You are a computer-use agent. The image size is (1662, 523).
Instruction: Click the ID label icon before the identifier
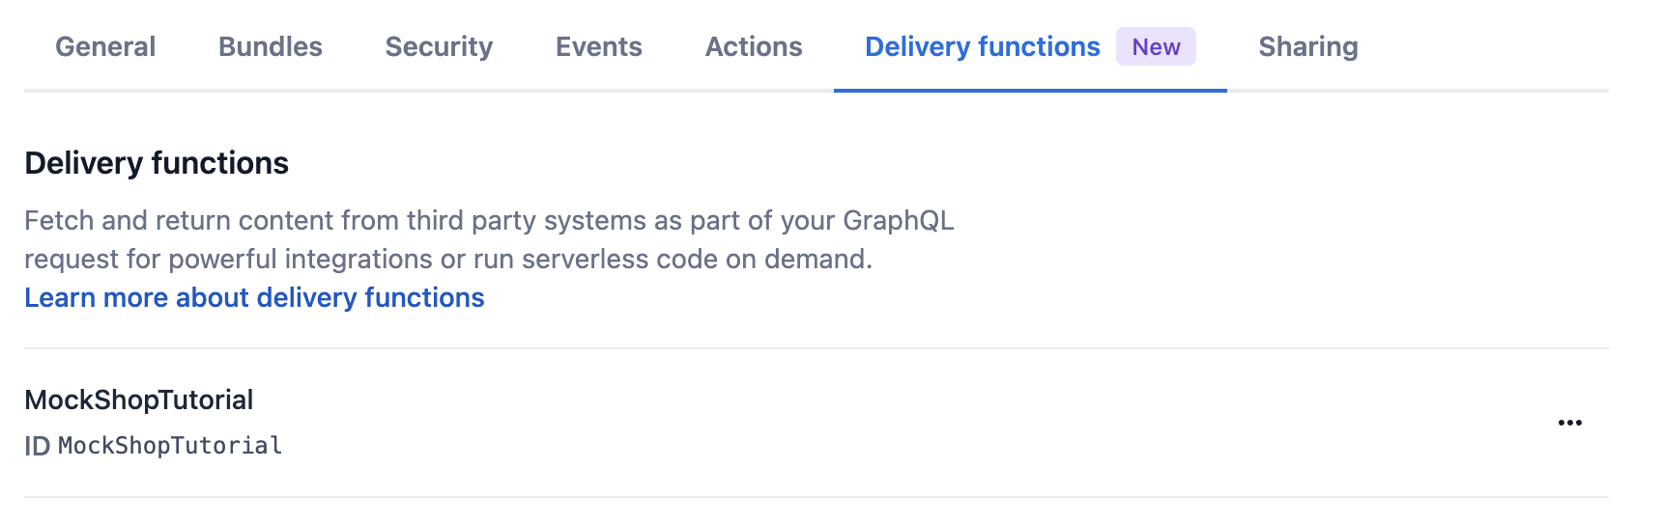[x=37, y=446]
